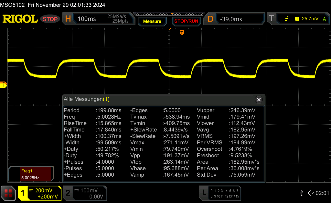Select the rising edge trigger icon

[287, 19]
